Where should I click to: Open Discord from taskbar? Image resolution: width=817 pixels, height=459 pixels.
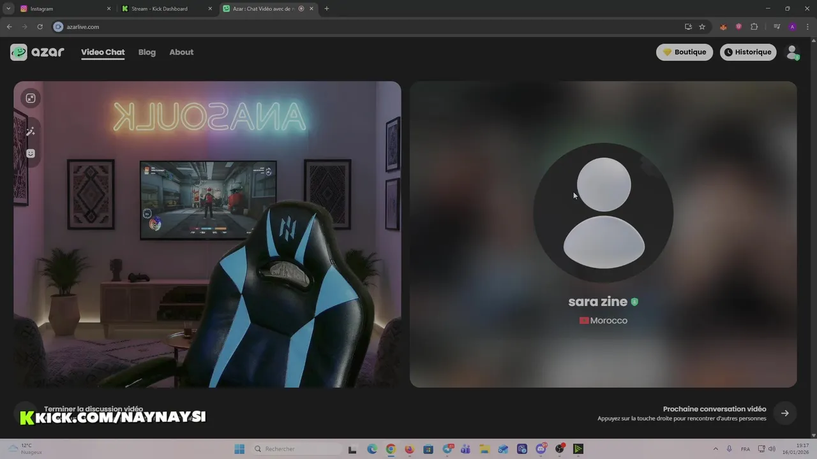[541, 449]
